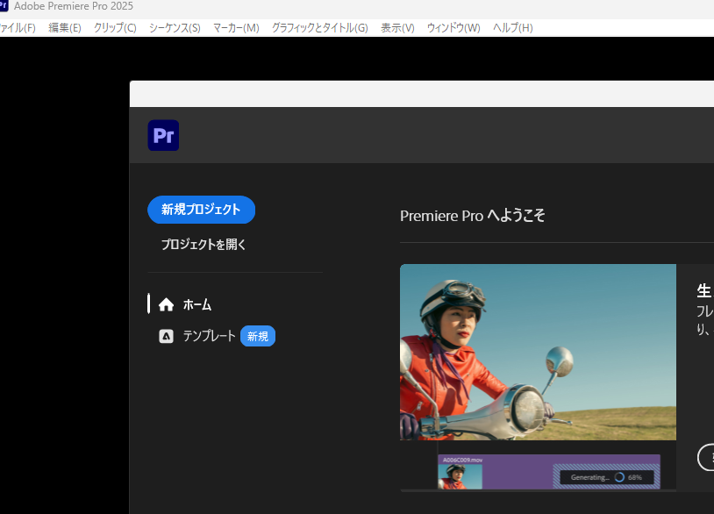
Task: Open the ファイル(F) menu
Action: [x=18, y=28]
